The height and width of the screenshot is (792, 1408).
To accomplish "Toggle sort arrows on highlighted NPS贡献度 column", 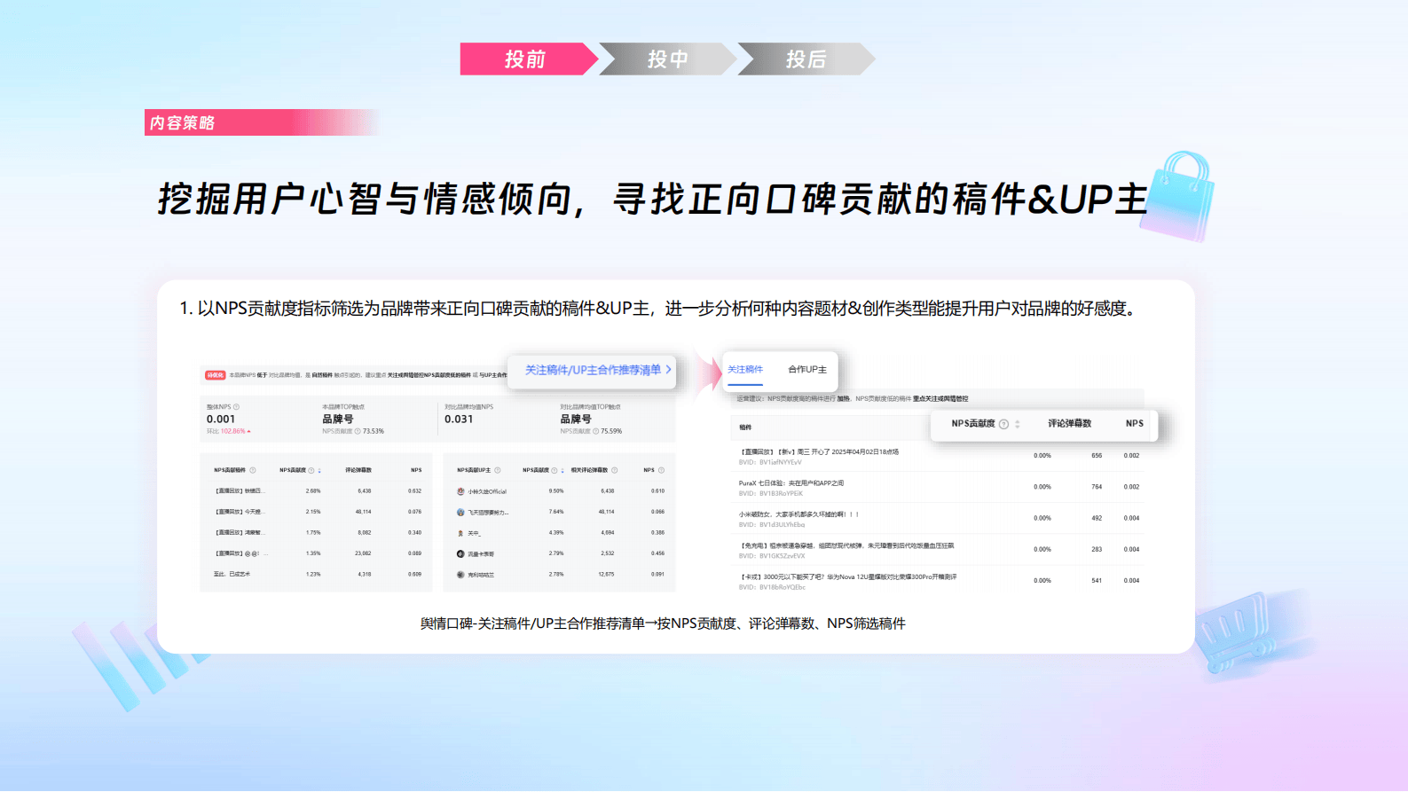I will [1018, 424].
